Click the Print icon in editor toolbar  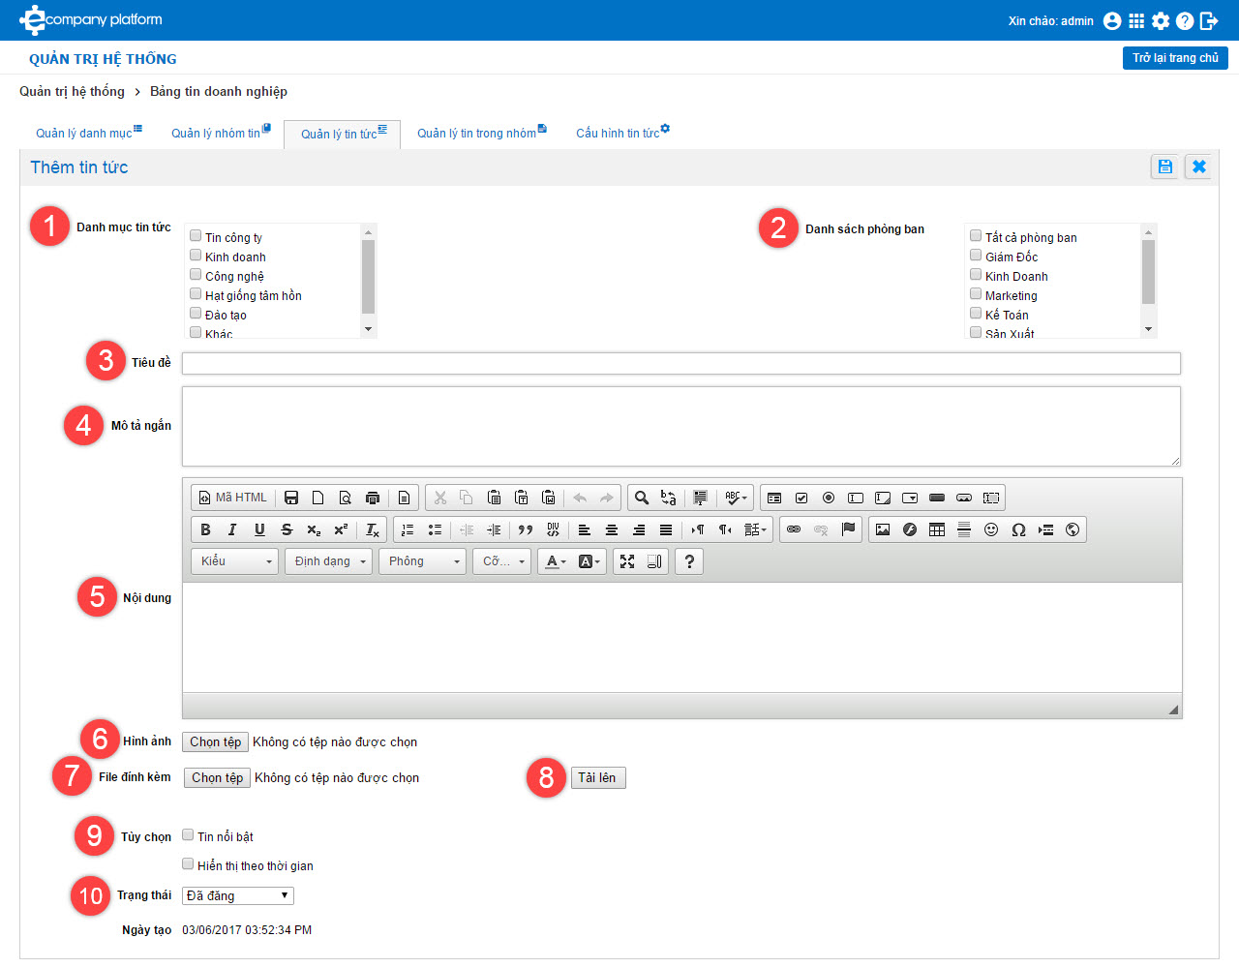(x=373, y=498)
